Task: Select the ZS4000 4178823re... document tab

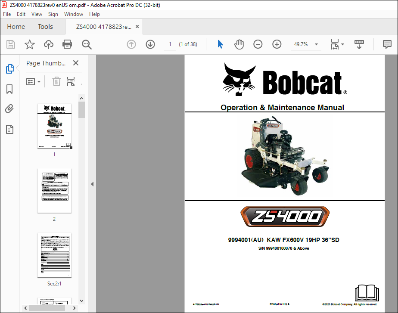Action: coord(104,27)
